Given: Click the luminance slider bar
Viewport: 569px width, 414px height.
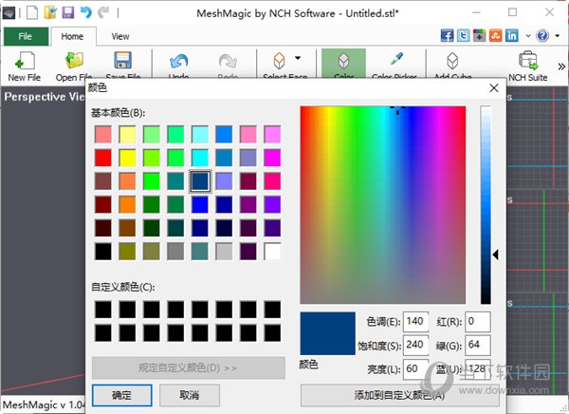Looking at the screenshot, I should point(486,205).
